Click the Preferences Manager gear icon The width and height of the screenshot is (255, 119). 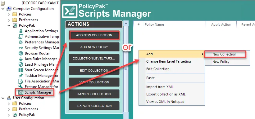(21, 42)
